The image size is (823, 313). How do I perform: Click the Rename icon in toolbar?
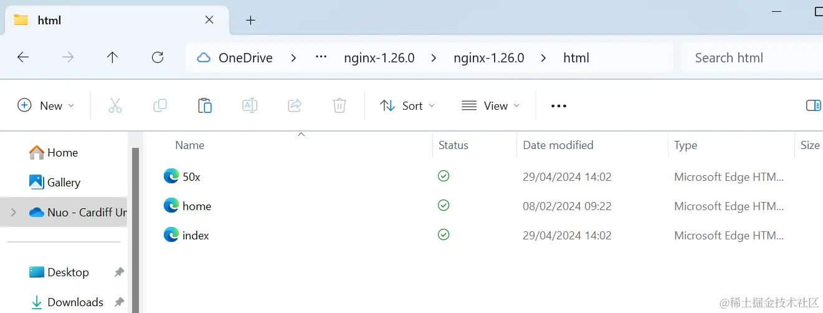coord(250,105)
